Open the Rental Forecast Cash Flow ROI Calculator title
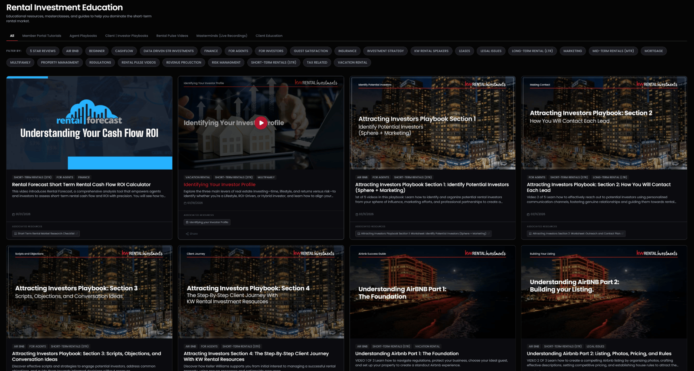 tap(82, 184)
